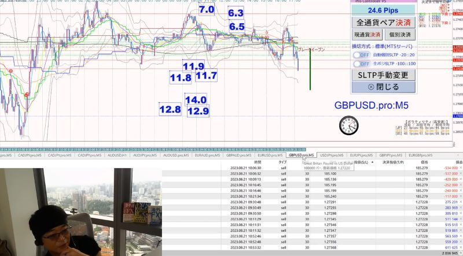Close the position showing 611 625 profit
The width and height of the screenshot is (463, 256).
pos(461,247)
